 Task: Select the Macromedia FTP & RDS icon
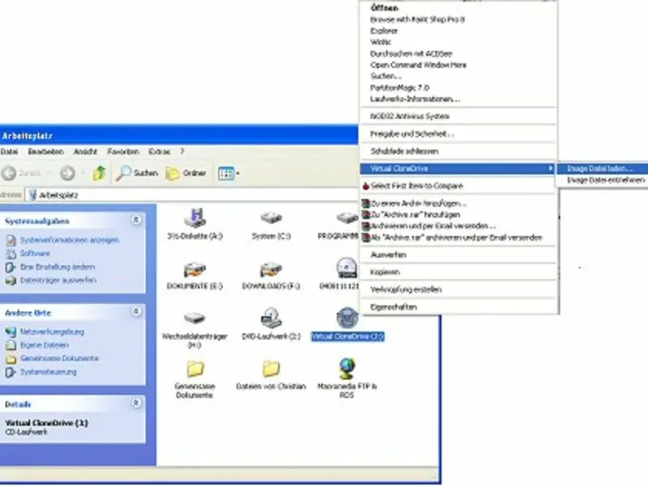point(347,369)
